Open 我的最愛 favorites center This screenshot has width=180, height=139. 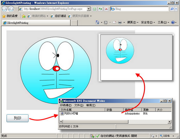coord(10,16)
